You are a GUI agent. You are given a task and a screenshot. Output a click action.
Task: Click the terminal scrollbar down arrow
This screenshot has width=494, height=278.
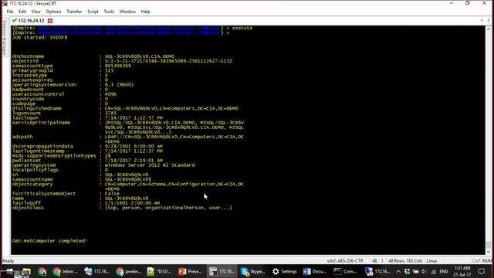(x=489, y=252)
